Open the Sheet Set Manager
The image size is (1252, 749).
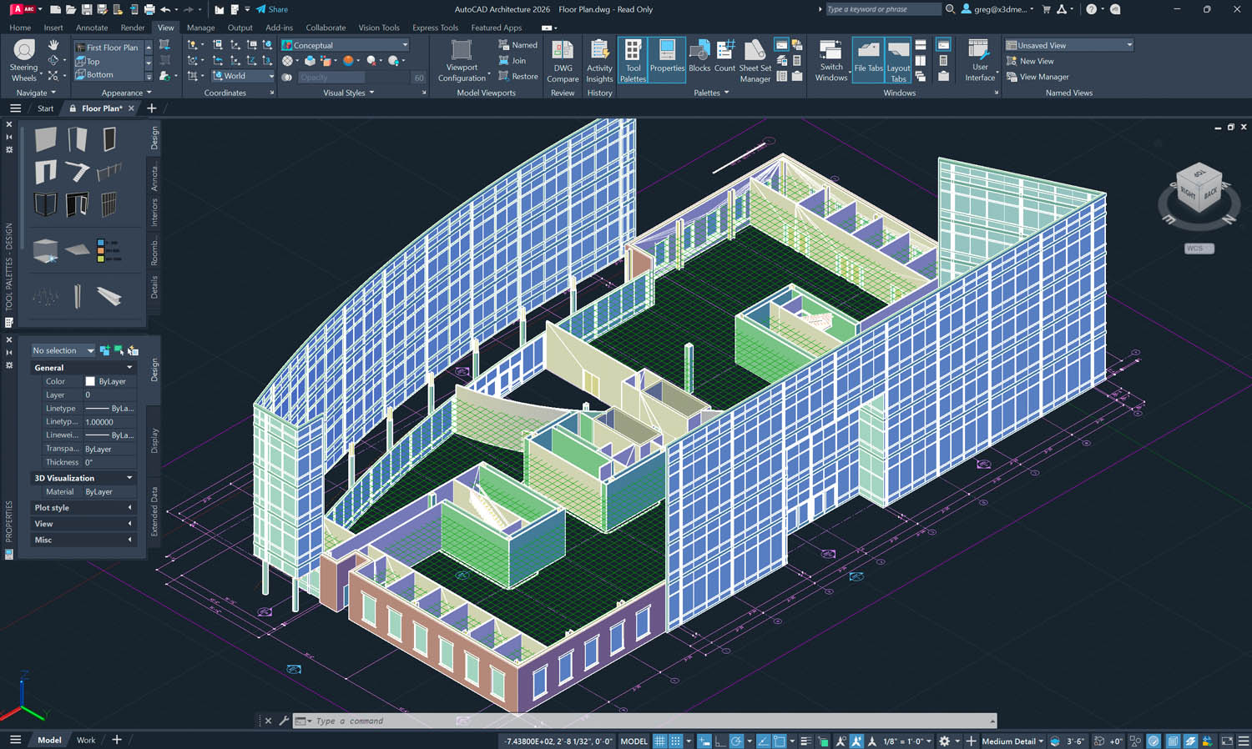(x=755, y=60)
